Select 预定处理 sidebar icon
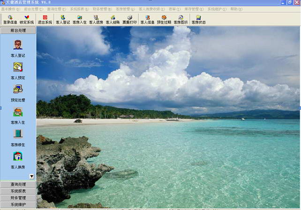This screenshot has height=210, width=301. click(x=18, y=93)
